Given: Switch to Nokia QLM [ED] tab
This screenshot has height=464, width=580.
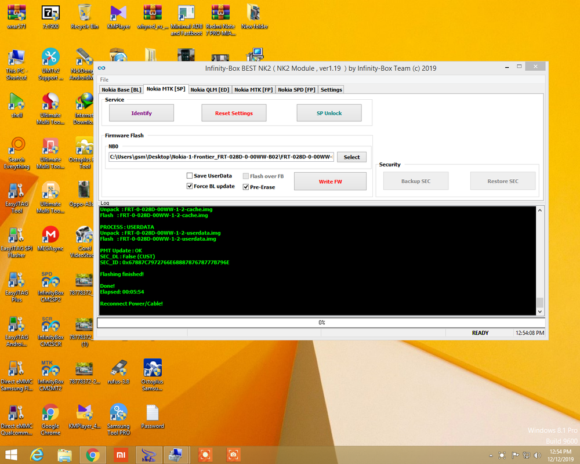Looking at the screenshot, I should click(x=210, y=89).
